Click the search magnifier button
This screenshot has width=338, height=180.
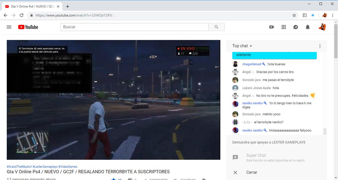(x=216, y=27)
